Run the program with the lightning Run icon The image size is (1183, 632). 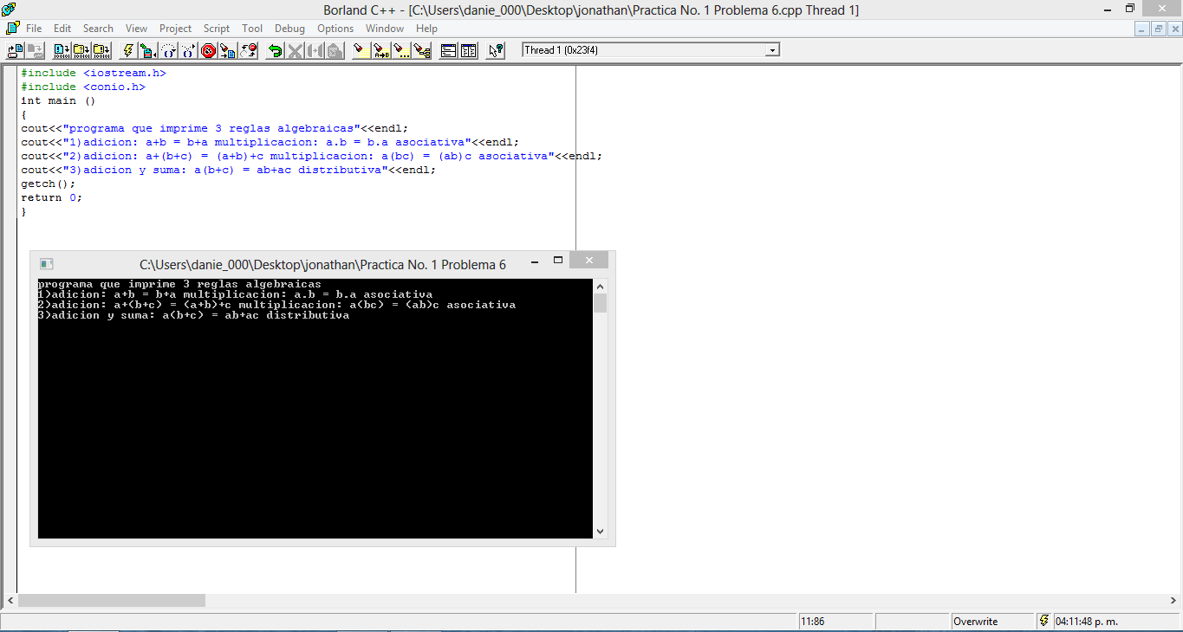point(127,50)
